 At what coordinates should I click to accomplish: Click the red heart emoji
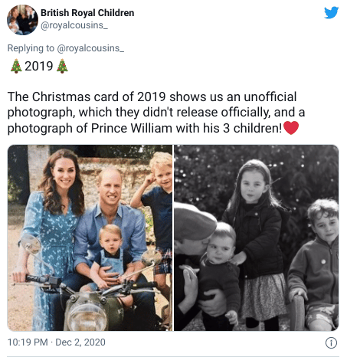click(291, 128)
